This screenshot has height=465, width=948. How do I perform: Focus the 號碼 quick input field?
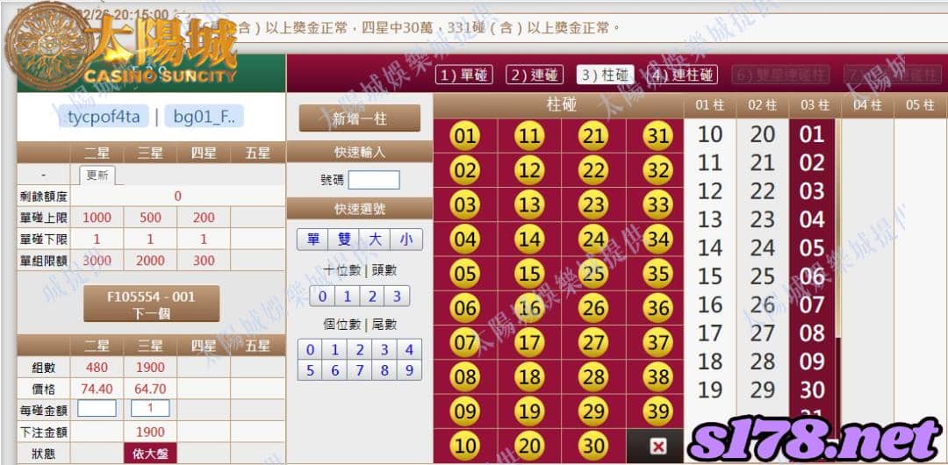click(x=374, y=180)
